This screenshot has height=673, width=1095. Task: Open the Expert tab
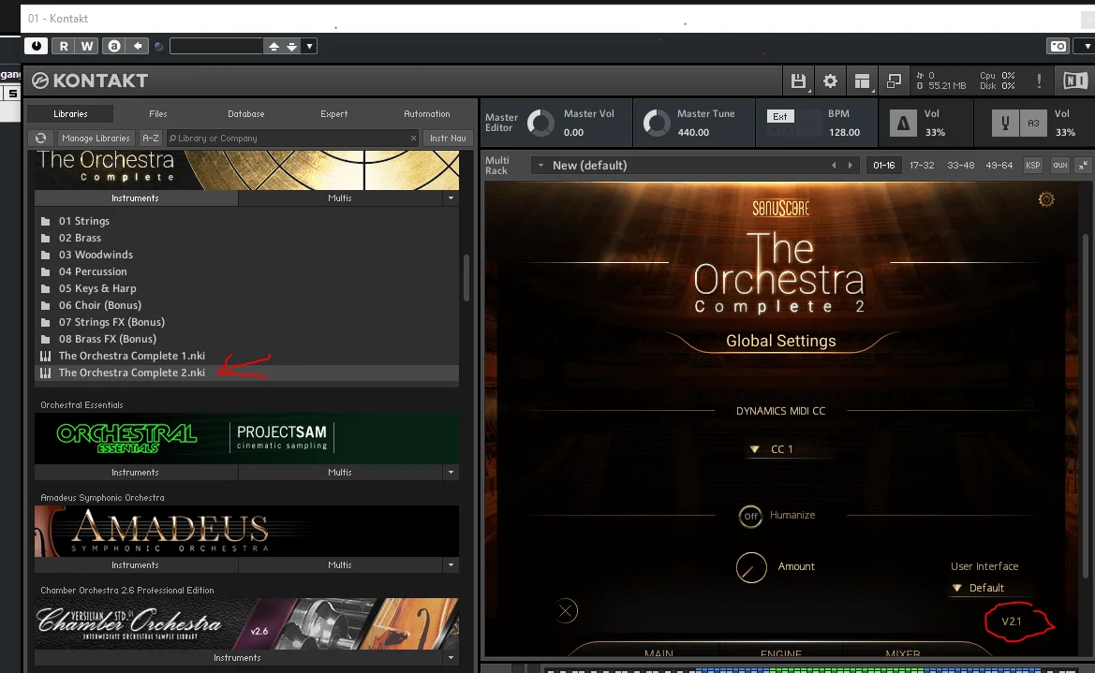[x=333, y=114]
